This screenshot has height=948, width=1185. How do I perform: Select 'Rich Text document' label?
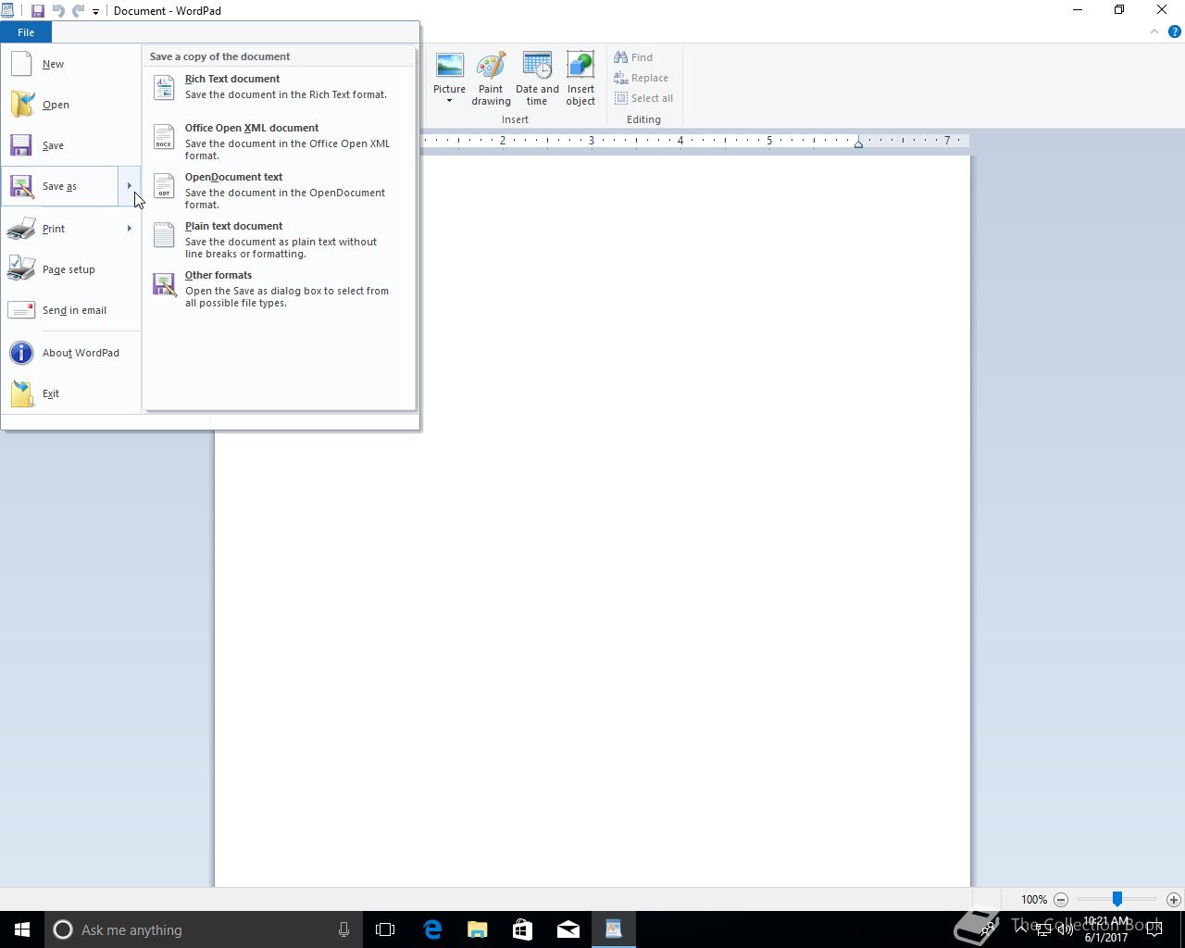[232, 79]
